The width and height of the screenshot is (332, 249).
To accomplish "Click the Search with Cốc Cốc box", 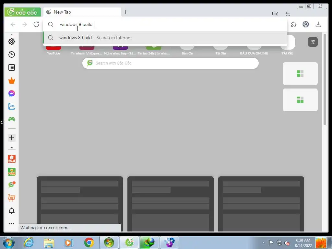I will click(x=171, y=63).
